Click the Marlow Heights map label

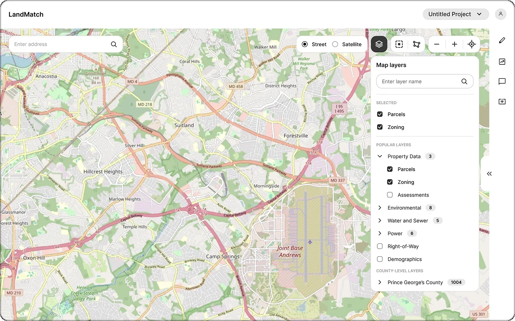pyautogui.click(x=125, y=199)
